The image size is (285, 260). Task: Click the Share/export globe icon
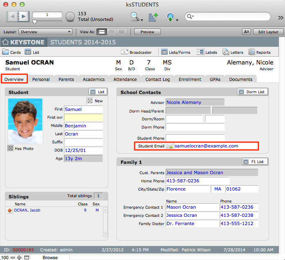tap(171, 17)
